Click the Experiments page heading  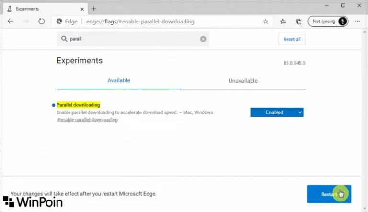pyautogui.click(x=80, y=60)
